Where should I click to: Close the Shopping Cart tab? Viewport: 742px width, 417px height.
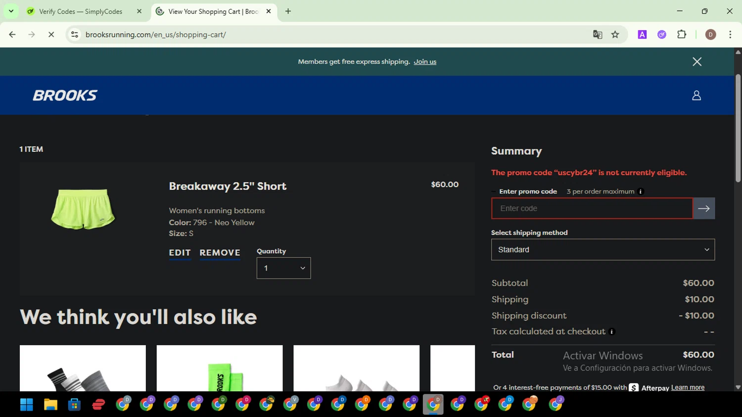tap(269, 11)
